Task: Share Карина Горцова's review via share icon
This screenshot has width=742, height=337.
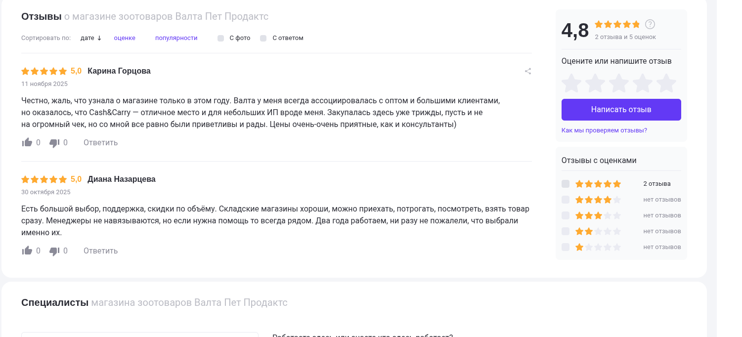Action: tap(528, 71)
